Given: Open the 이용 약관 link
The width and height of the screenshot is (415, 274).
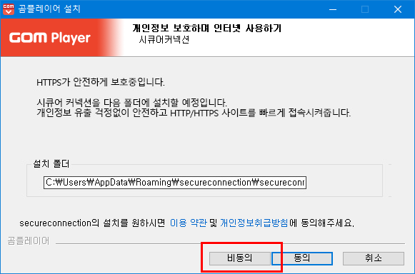Looking at the screenshot, I should [188, 223].
